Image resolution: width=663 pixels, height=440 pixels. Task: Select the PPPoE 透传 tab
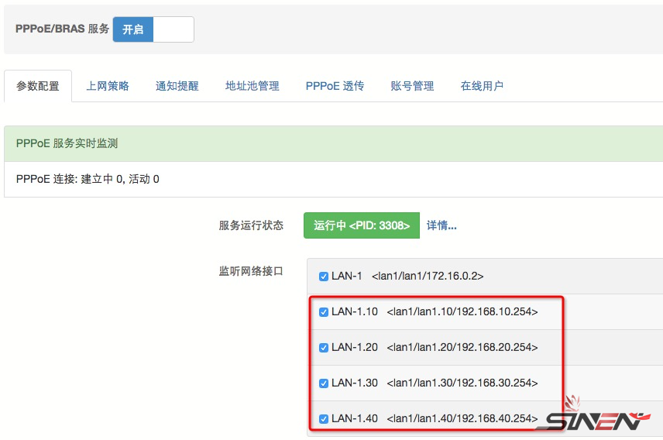(x=335, y=86)
